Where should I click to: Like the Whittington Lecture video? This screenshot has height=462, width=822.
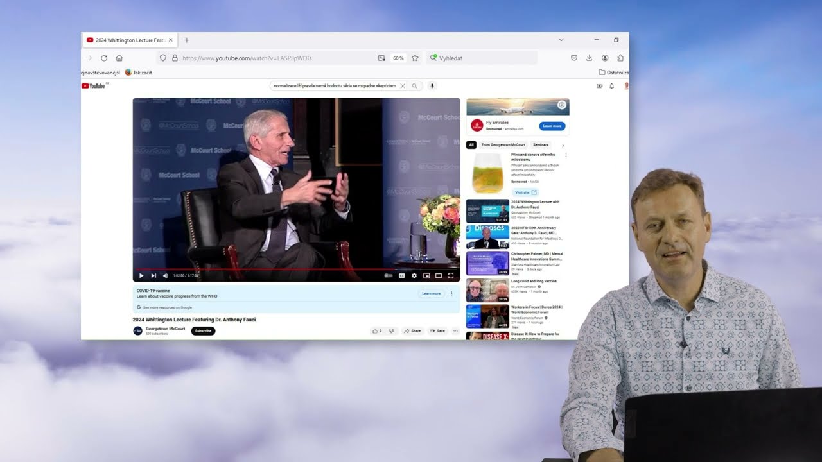[x=376, y=331]
